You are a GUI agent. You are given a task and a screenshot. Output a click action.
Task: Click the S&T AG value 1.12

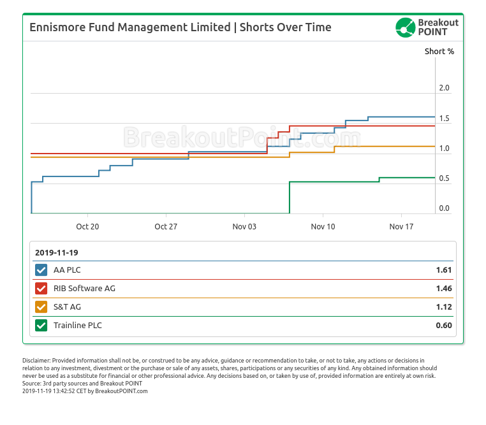click(x=444, y=306)
